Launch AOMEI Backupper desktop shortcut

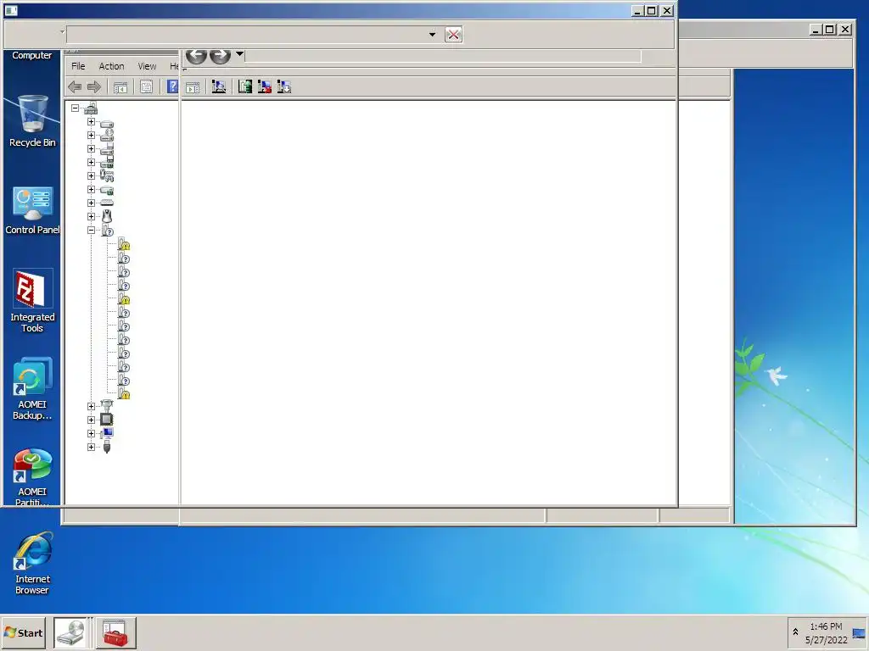point(32,388)
